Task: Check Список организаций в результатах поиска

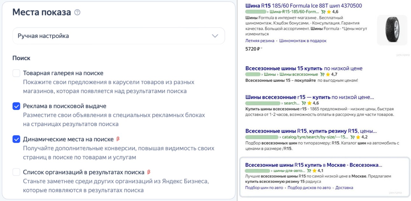Action: pyautogui.click(x=16, y=172)
